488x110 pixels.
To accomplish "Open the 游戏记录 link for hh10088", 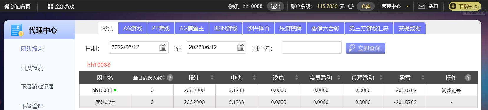I will pyautogui.click(x=451, y=91).
